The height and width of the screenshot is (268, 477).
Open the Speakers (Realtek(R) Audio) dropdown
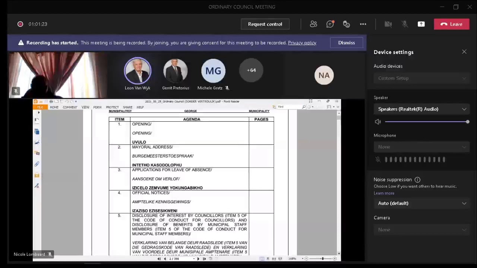(421, 109)
